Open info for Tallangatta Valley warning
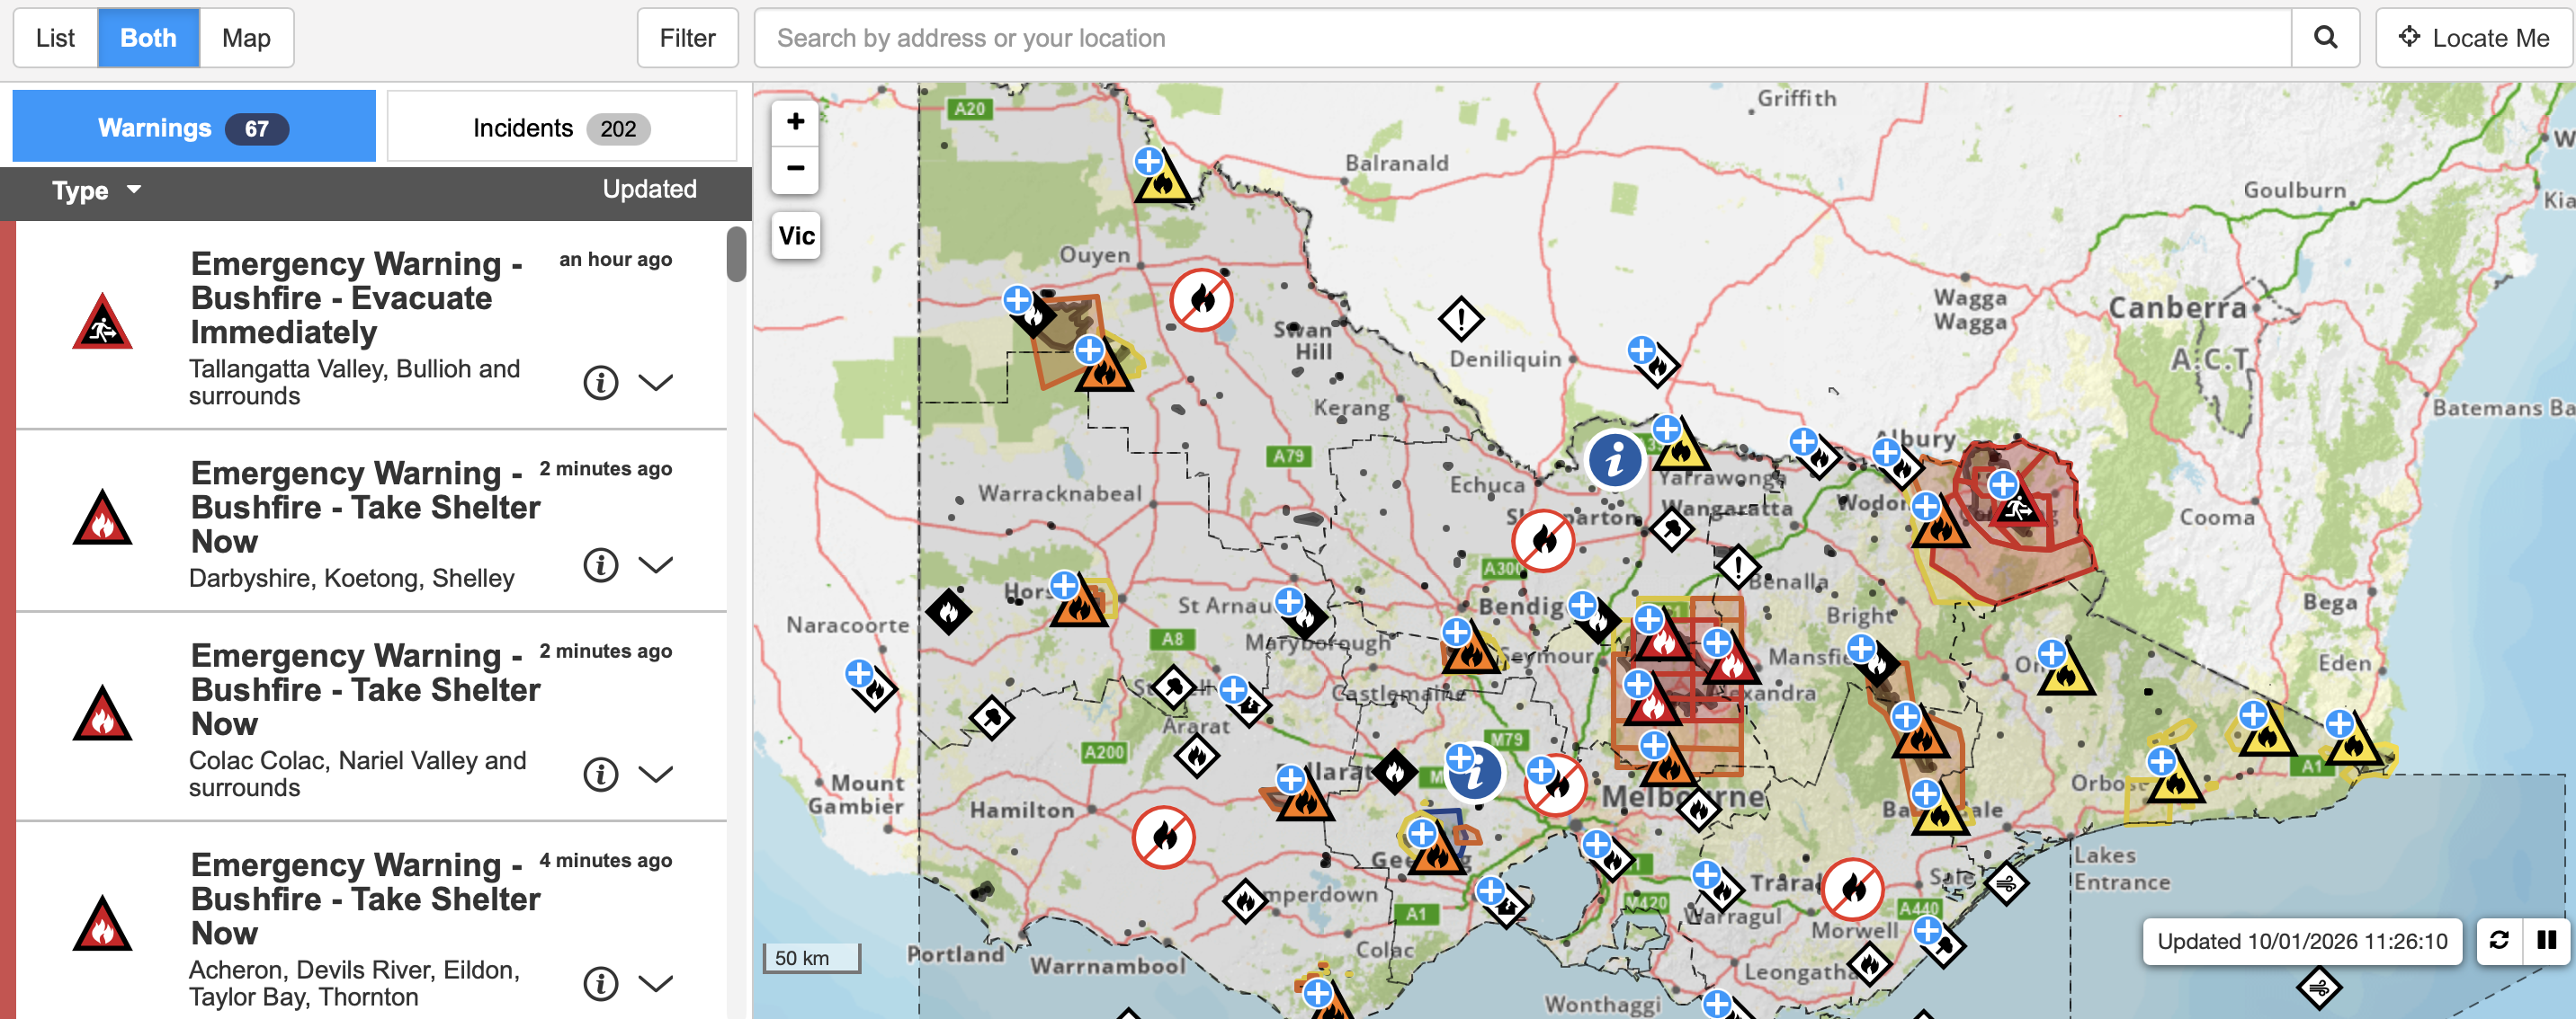2576x1019 pixels. [600, 383]
